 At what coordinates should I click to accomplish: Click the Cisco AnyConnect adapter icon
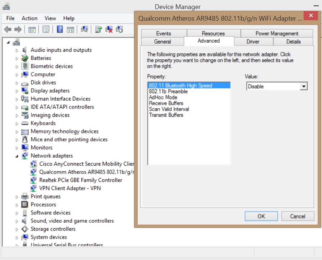pyautogui.click(x=33, y=164)
